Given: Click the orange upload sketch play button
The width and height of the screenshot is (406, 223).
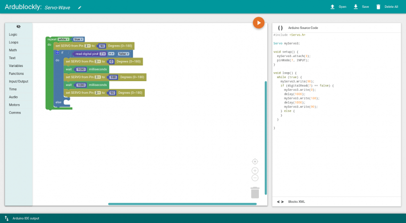Looking at the screenshot, I should [x=258, y=23].
